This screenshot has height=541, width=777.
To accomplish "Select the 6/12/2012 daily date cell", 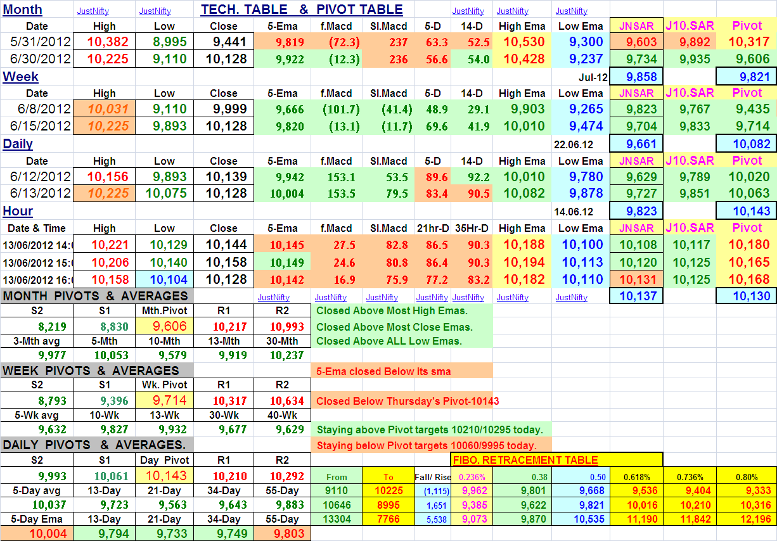I will (37, 176).
